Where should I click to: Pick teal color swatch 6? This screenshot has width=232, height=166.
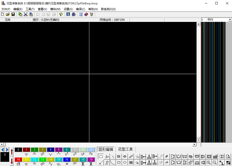point(67,149)
